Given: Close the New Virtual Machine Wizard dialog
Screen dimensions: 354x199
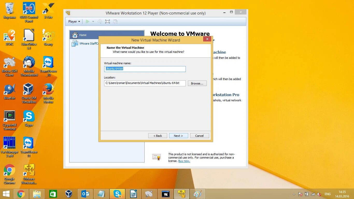Looking at the screenshot, I should [x=207, y=39].
